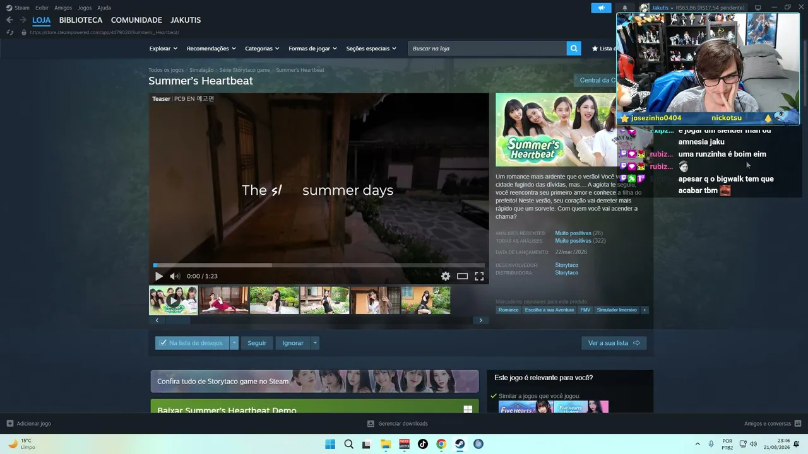Open the wishlist options dropdown arrow

click(x=234, y=343)
